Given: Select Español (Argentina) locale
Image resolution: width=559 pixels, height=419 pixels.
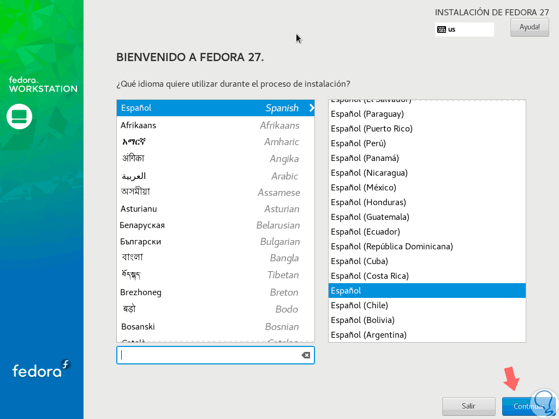Looking at the screenshot, I should [x=427, y=334].
